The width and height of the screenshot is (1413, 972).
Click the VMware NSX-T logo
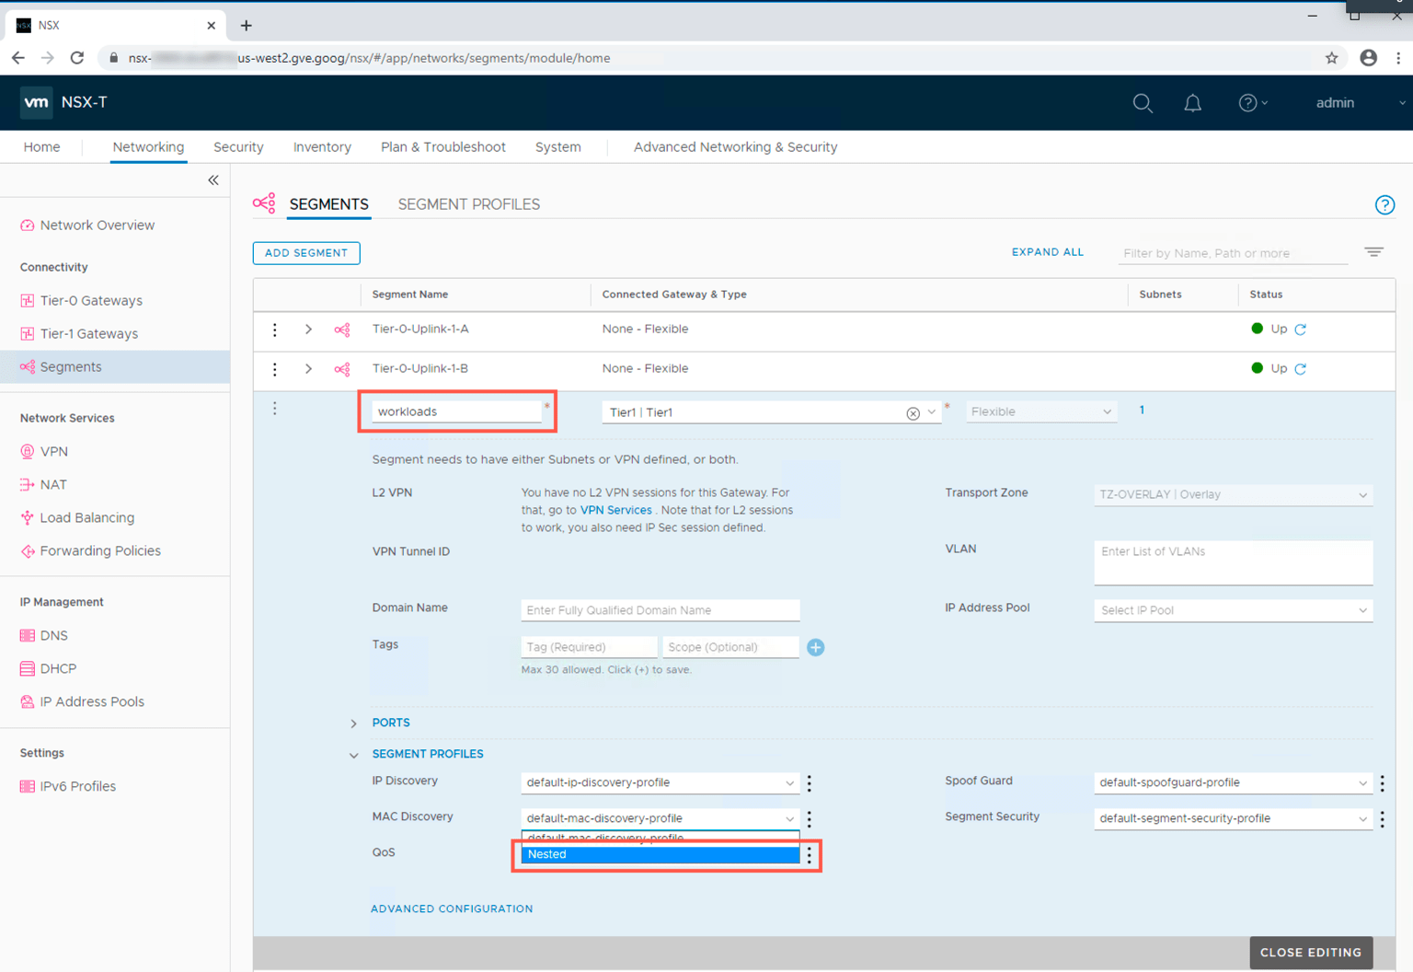tap(36, 102)
